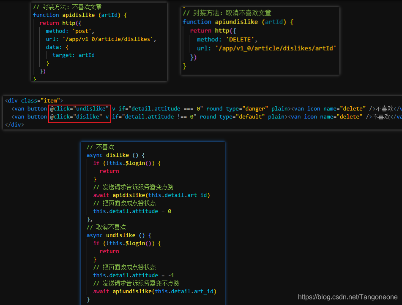Screen dimensions: 402x305
Task: Click the 'data: {' line
Action: click(57, 47)
